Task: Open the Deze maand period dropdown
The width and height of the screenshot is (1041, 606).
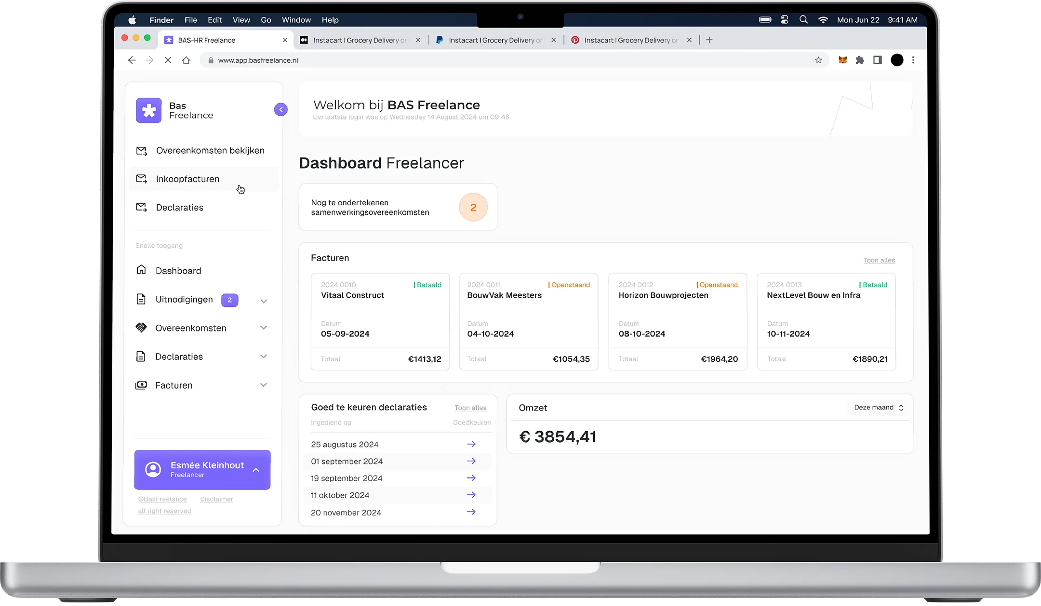Action: coord(878,408)
